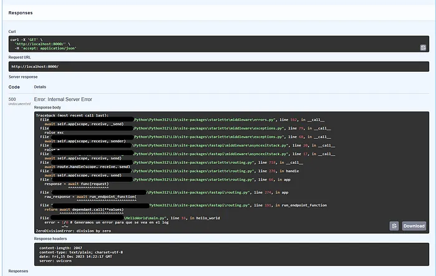Click the top 'Responses' section heading
Screen dimensions: 436x276
coord(21,13)
